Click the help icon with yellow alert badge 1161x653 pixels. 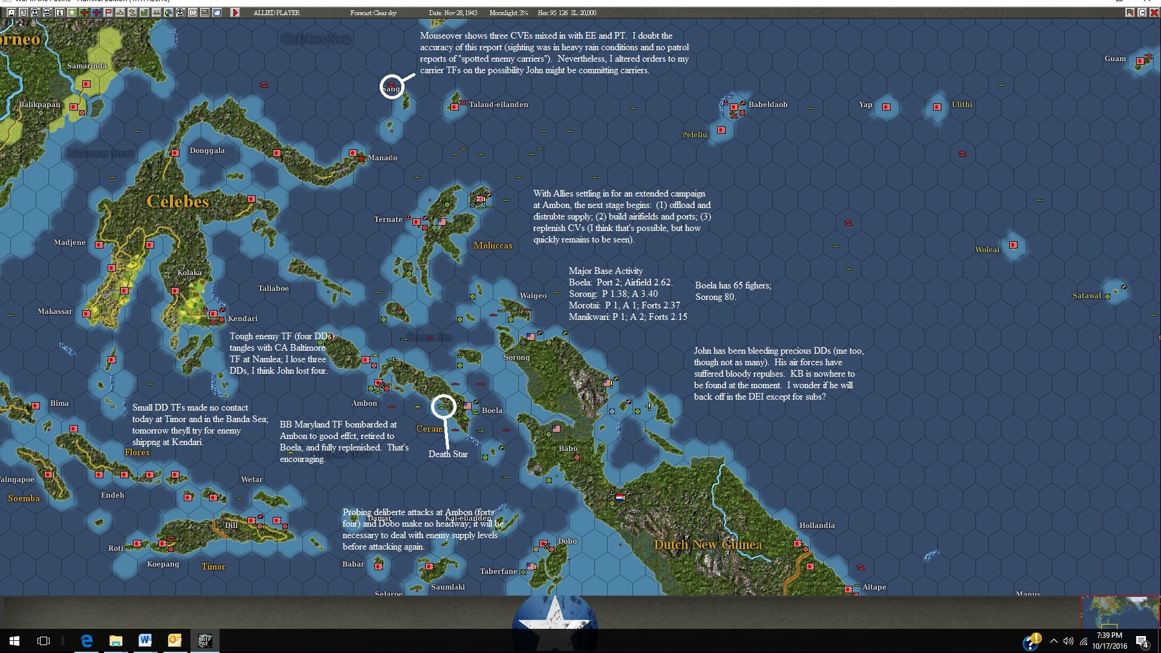[x=1032, y=642]
